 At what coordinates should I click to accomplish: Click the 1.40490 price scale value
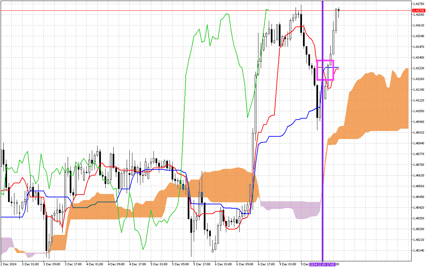(x=418, y=197)
